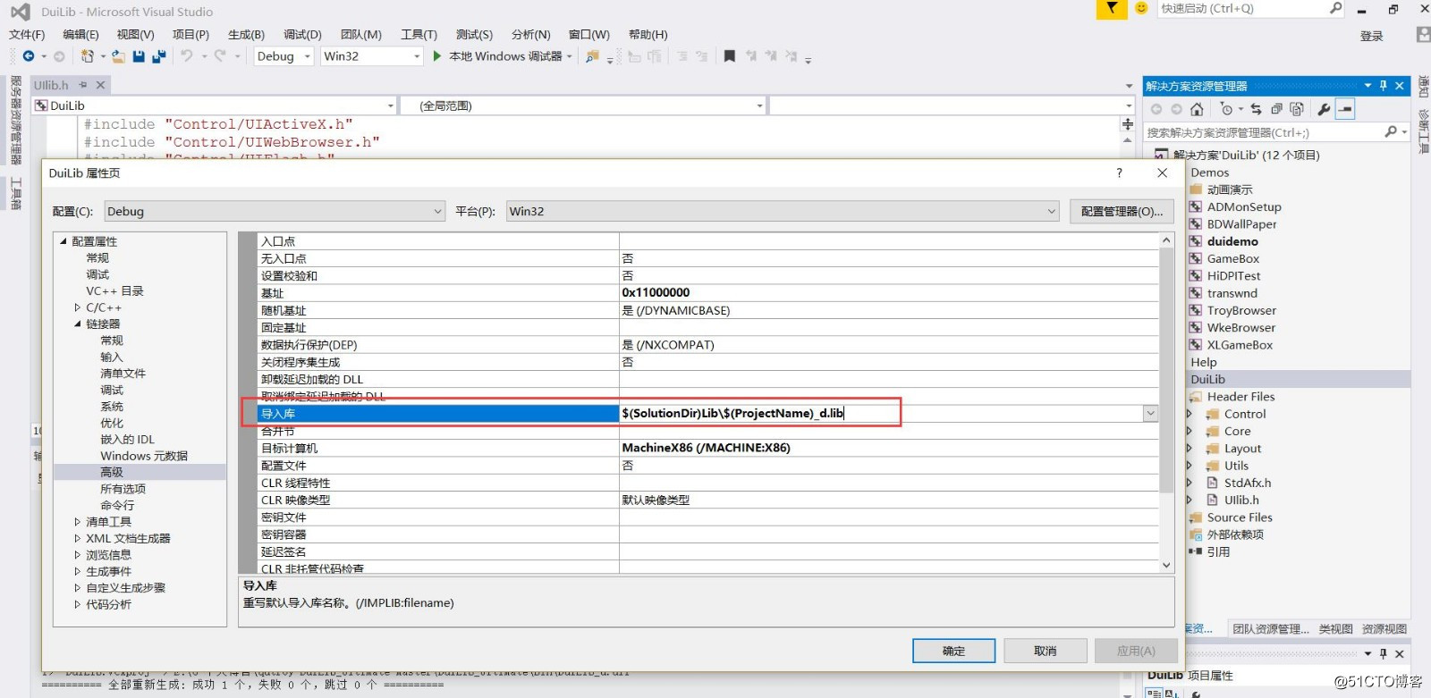Collapse all nodes in Solution Explorer
The image size is (1431, 698).
pos(1276,109)
